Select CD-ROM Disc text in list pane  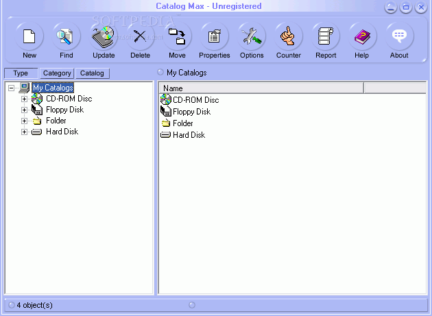click(196, 99)
